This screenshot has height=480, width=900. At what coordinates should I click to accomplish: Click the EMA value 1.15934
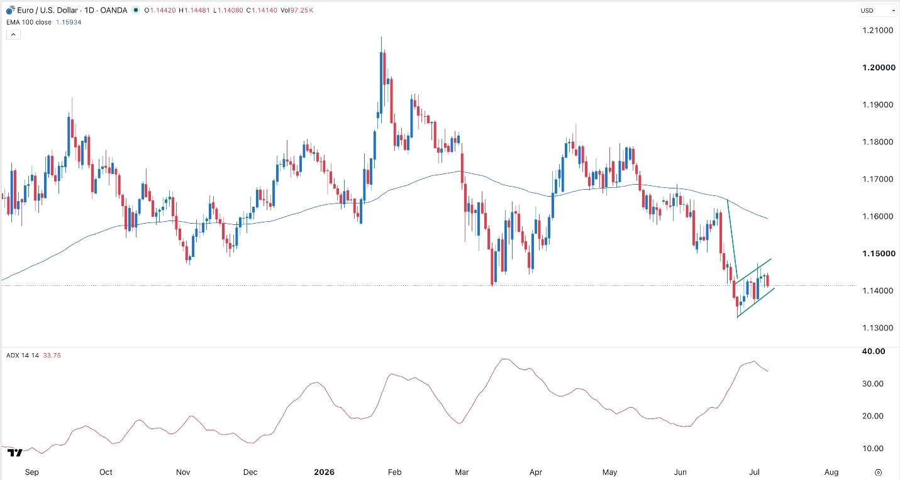69,22
